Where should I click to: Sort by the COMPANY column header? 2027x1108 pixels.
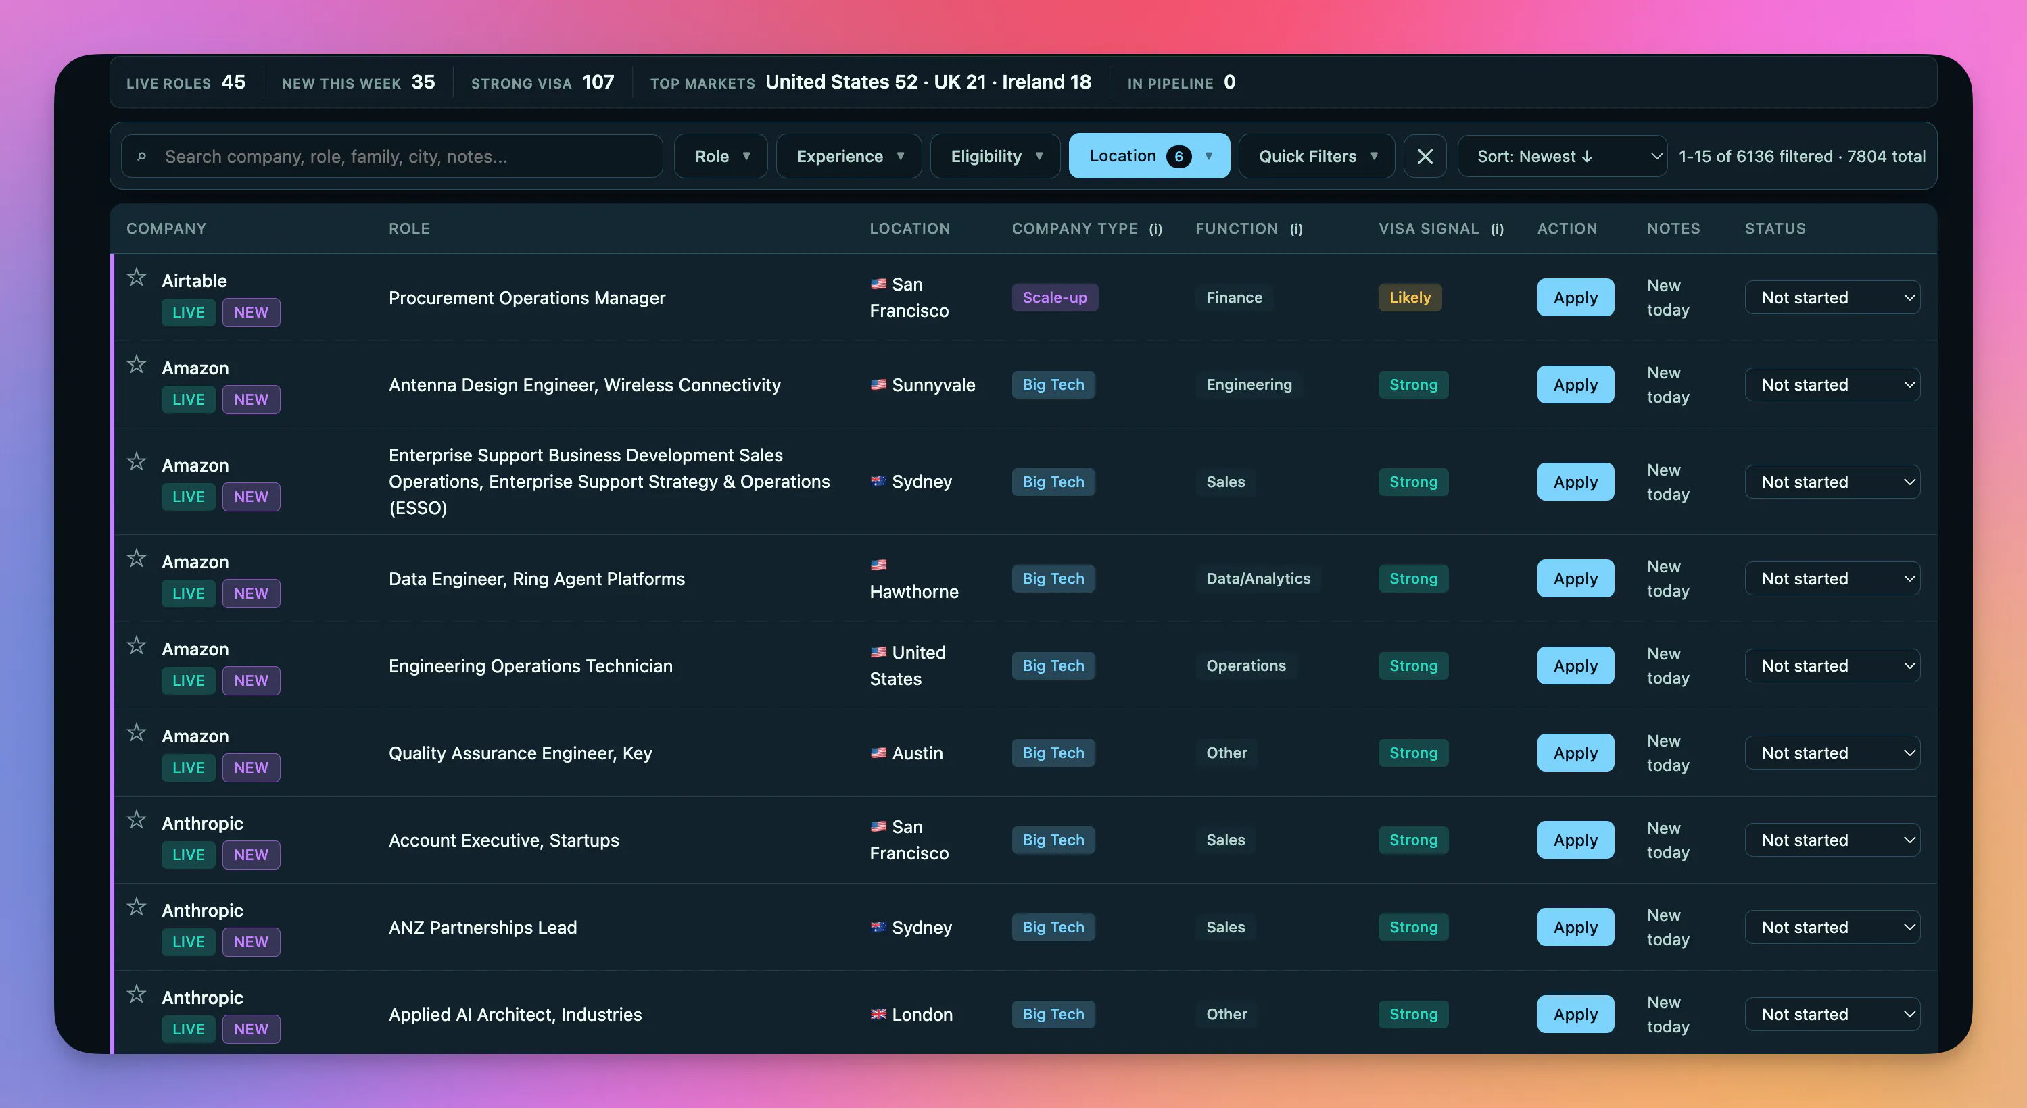[x=166, y=229]
